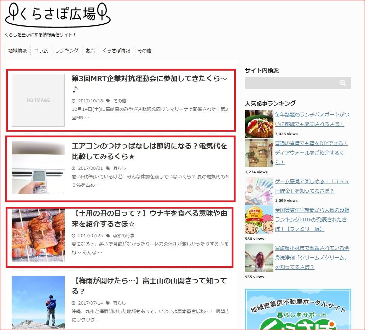This screenshot has height=330, width=365.
Task: Click the clock icon beside date 2017/10/18
Action: click(73, 101)
